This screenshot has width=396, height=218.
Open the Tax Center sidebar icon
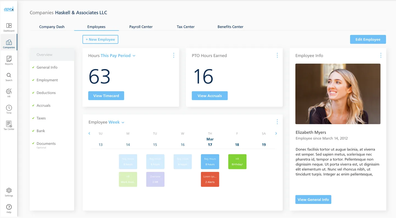tap(9, 125)
